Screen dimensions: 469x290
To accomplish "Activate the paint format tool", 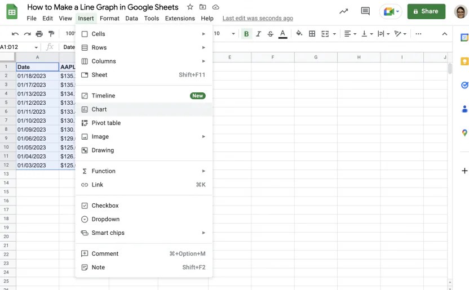I will coord(51,34).
